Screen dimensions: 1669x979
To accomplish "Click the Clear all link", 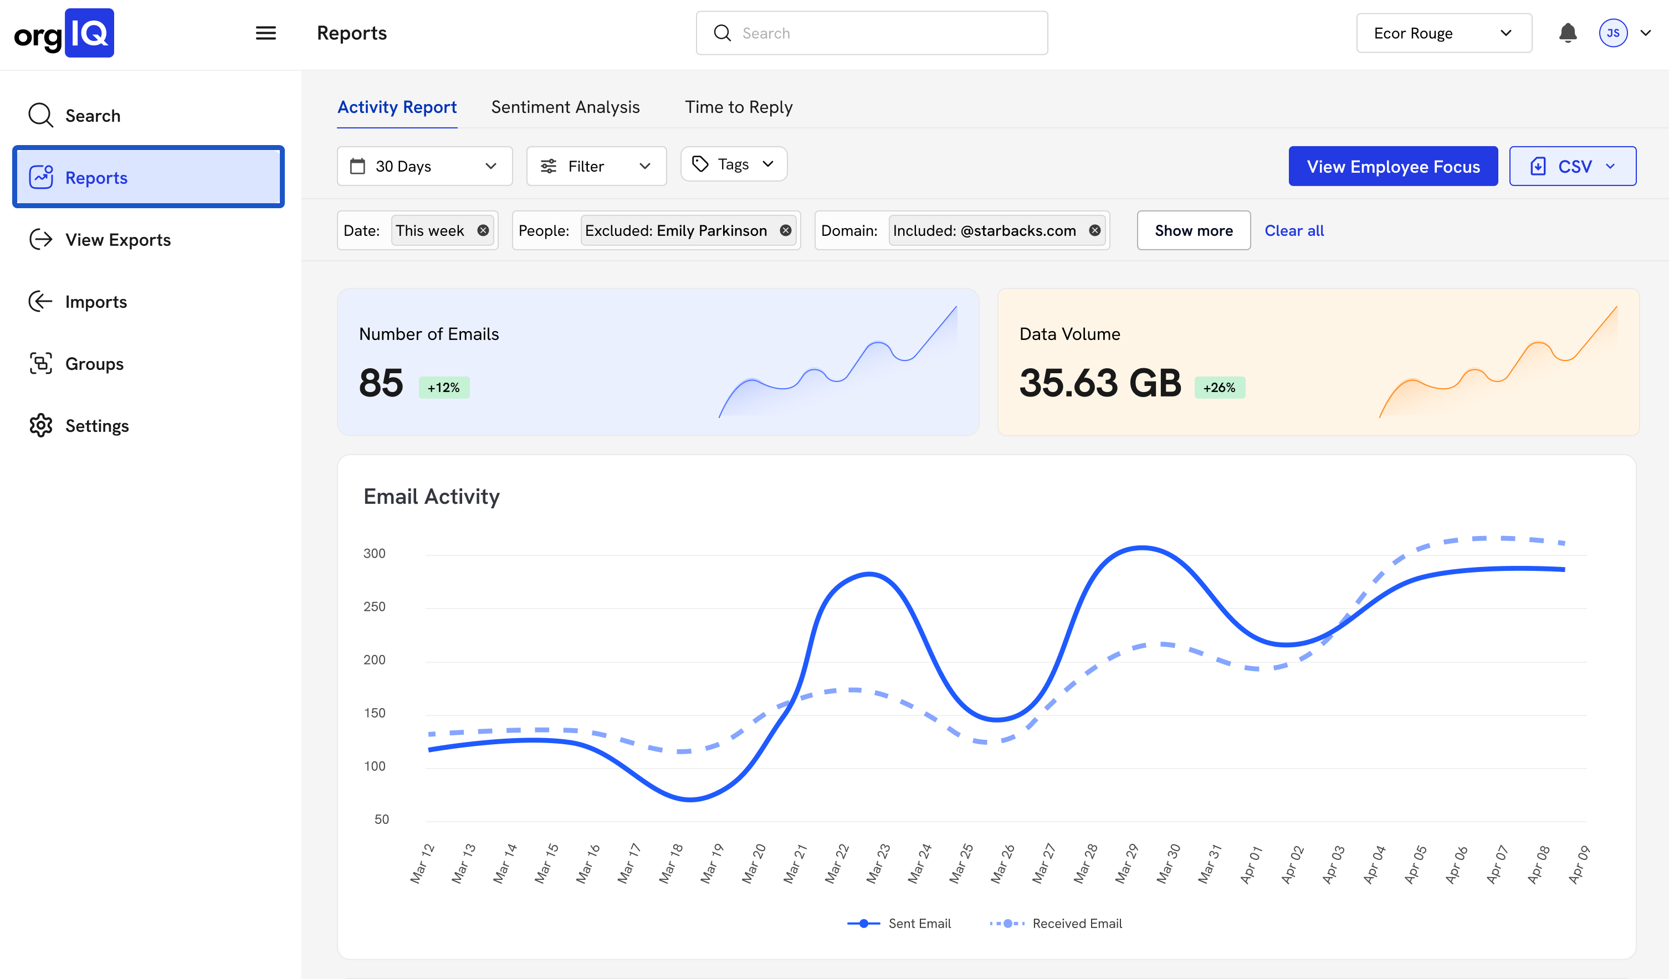I will point(1294,230).
